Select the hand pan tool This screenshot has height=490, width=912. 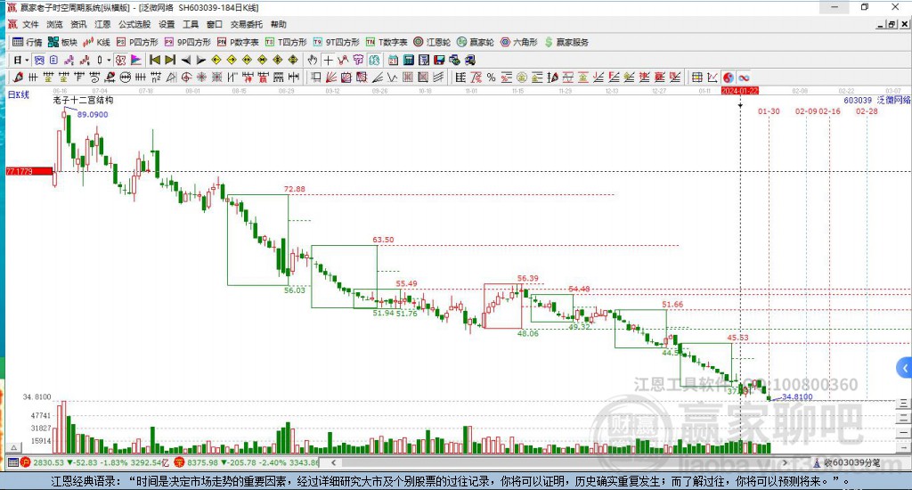click(x=313, y=60)
